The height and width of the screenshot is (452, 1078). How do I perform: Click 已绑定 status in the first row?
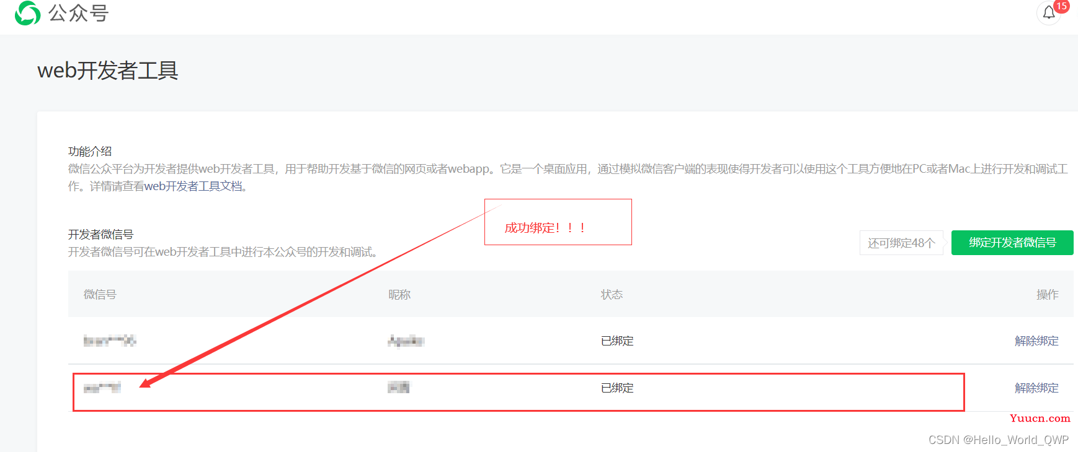pos(617,341)
